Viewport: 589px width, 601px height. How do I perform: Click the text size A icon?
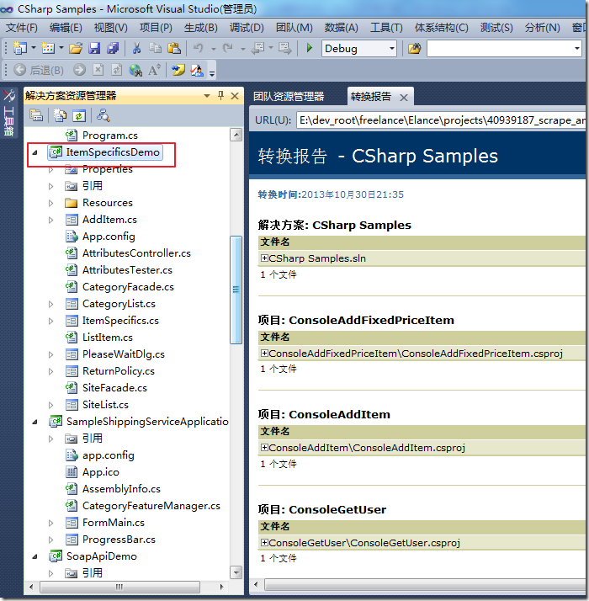[x=154, y=70]
